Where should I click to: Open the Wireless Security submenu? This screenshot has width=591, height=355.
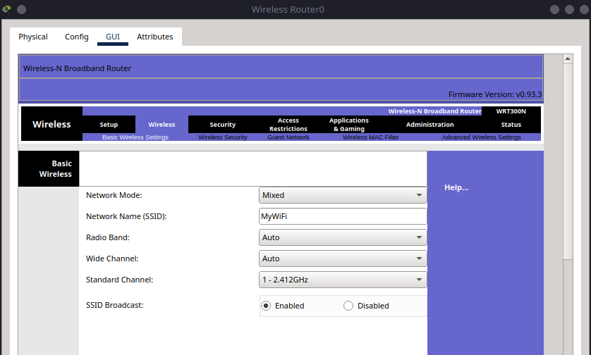[x=222, y=137]
